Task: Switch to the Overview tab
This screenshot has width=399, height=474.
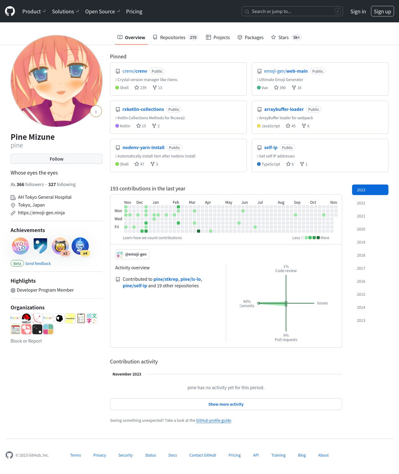Action: [x=131, y=37]
